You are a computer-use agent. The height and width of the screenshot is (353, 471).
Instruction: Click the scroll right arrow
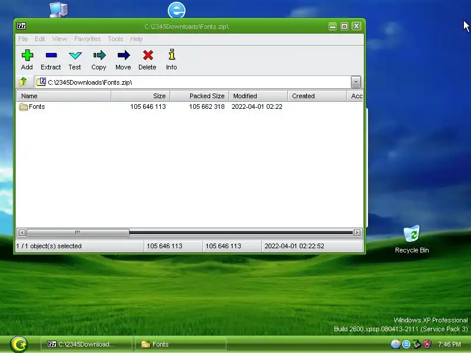point(357,232)
